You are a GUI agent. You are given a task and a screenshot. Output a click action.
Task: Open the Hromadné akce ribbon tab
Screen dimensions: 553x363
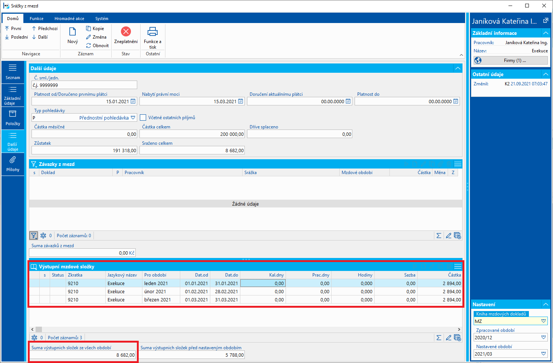pyautogui.click(x=69, y=19)
